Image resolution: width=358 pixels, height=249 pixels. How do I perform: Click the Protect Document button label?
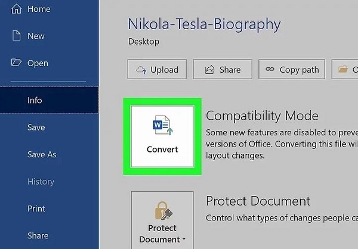tap(162, 234)
